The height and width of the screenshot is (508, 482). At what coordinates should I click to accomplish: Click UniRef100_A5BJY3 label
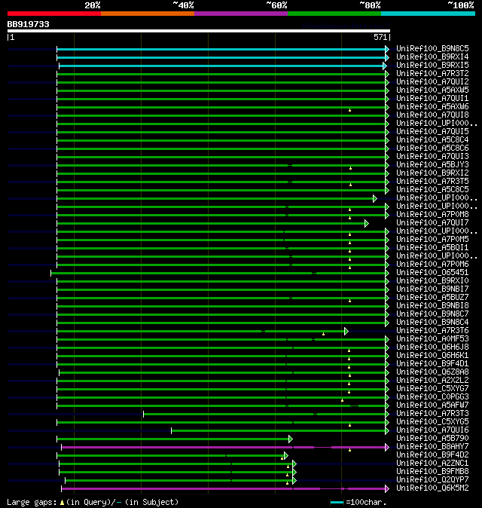432,165
